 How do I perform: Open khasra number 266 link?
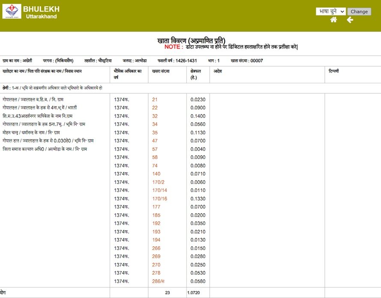coord(156,248)
